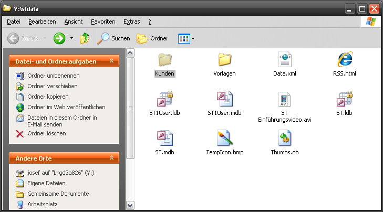The image size is (383, 212).
Task: Open the Ansicht menu
Action: pyautogui.click(x=73, y=22)
